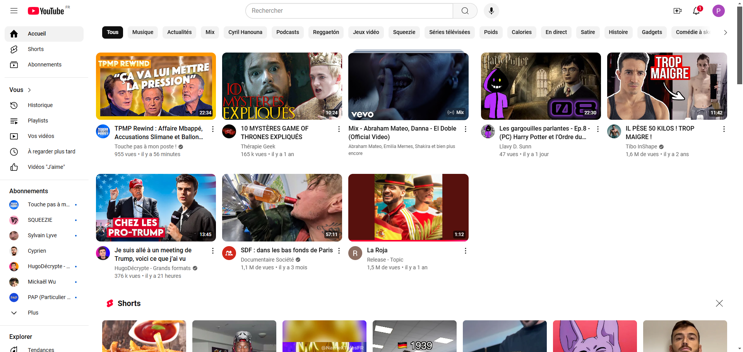Open Thérapie Geek channel link

[x=258, y=146]
